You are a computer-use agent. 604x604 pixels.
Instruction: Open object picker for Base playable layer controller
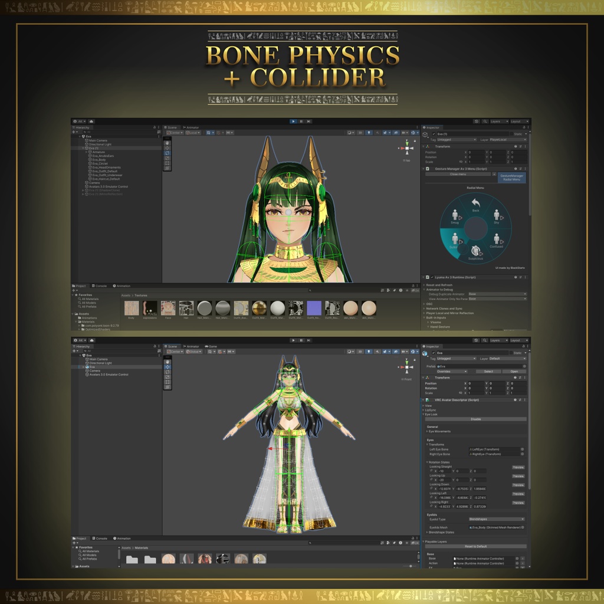(517, 558)
